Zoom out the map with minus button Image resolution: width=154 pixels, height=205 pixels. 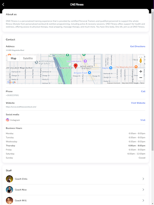141,77
